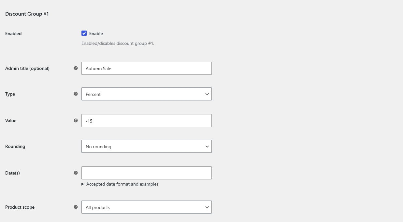Click the empty Date(s) input field
The height and width of the screenshot is (222, 403).
pyautogui.click(x=147, y=173)
